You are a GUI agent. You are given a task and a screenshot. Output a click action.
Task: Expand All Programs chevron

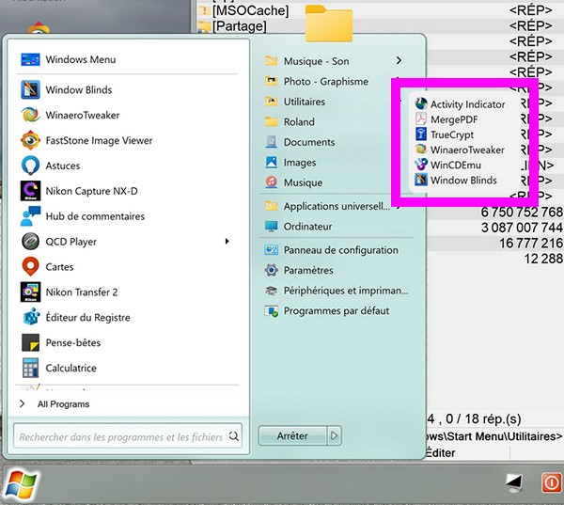[x=23, y=403]
